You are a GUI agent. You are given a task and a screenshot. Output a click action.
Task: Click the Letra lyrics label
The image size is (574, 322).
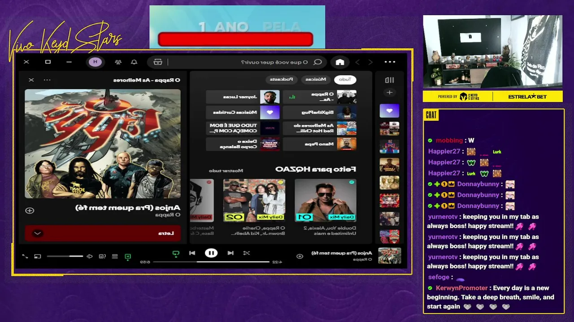pyautogui.click(x=165, y=233)
